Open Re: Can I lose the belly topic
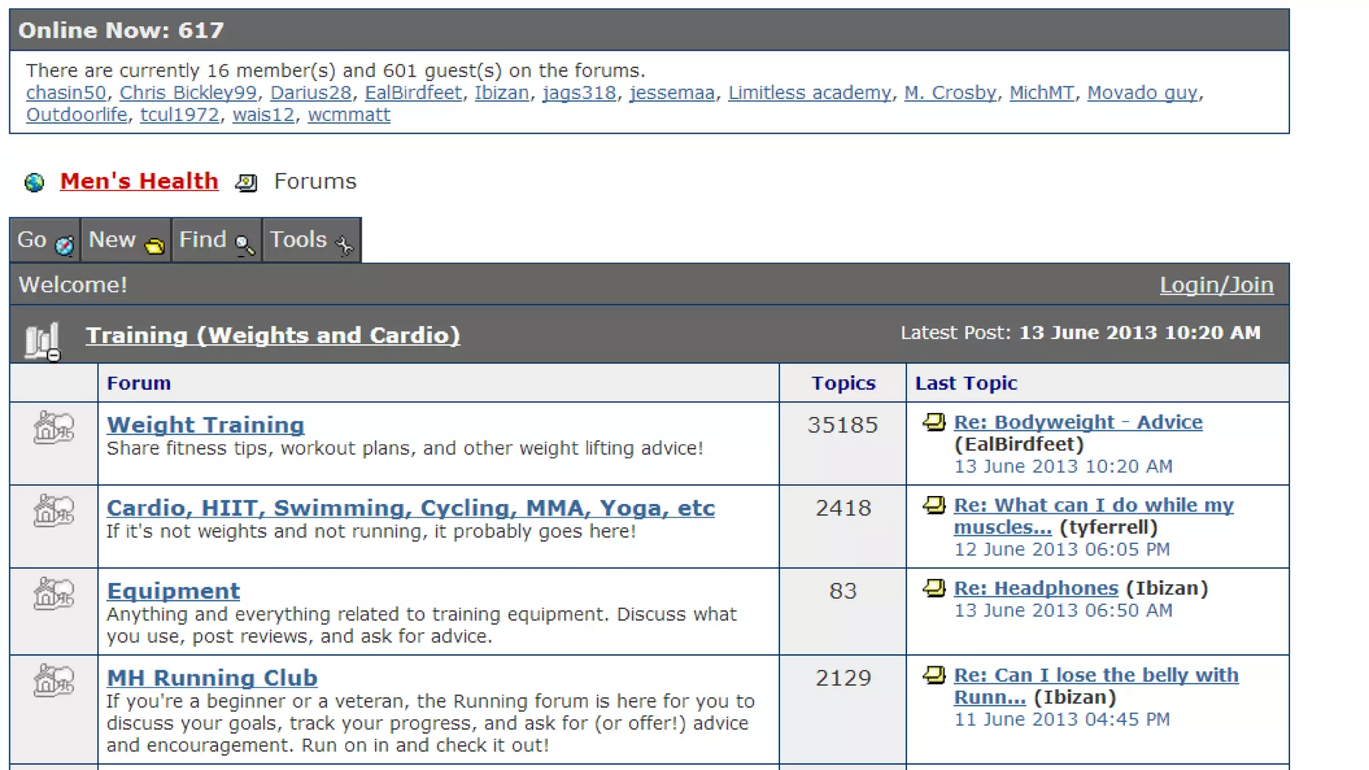 click(x=1096, y=675)
